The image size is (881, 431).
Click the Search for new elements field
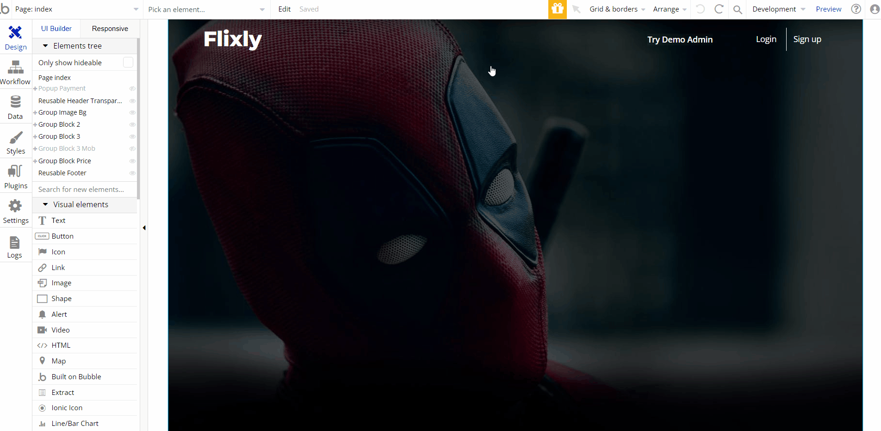pos(85,190)
